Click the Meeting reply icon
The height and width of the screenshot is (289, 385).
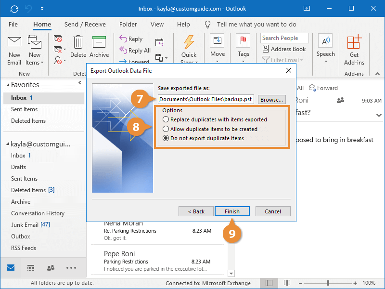click(159, 42)
